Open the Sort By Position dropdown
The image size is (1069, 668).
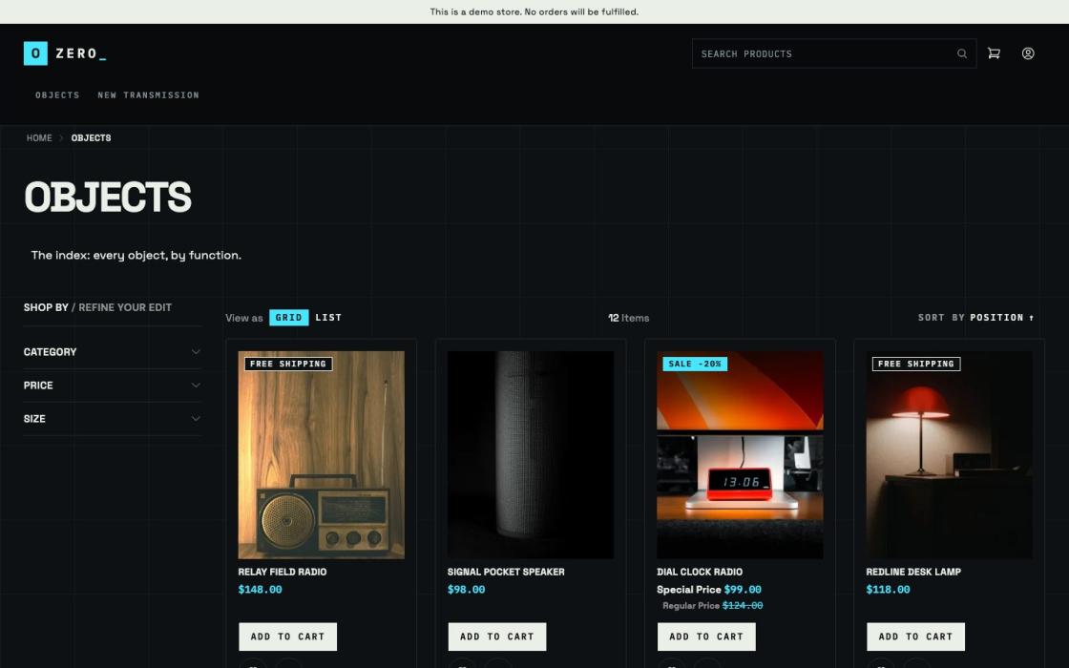[x=996, y=318]
